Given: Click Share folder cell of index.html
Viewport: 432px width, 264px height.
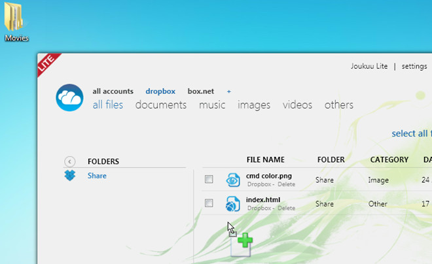Looking at the screenshot, I should [x=325, y=204].
